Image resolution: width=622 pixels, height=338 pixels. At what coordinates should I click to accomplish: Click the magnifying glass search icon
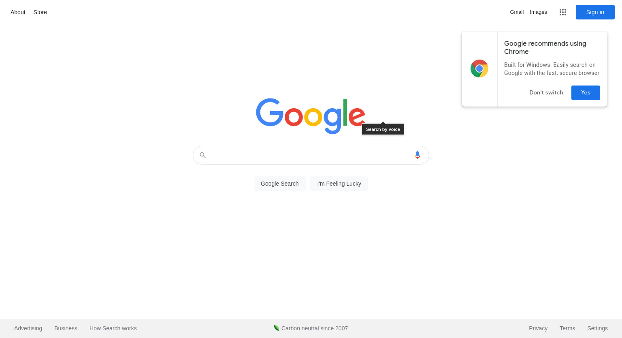203,155
